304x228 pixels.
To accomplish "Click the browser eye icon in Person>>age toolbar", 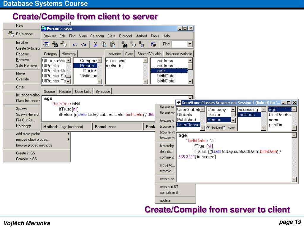I will pos(46,45).
